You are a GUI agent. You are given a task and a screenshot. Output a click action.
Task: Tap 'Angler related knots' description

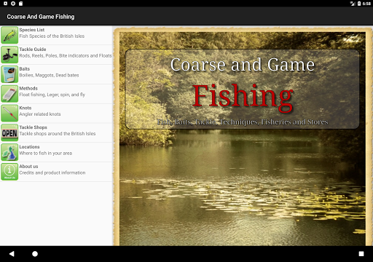[x=40, y=114]
